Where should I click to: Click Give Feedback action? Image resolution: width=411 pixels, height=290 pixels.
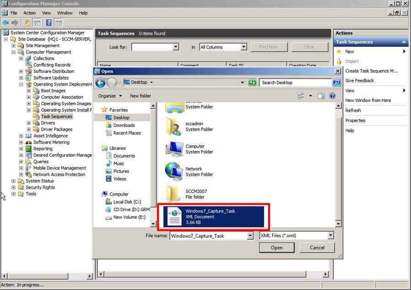click(x=359, y=81)
